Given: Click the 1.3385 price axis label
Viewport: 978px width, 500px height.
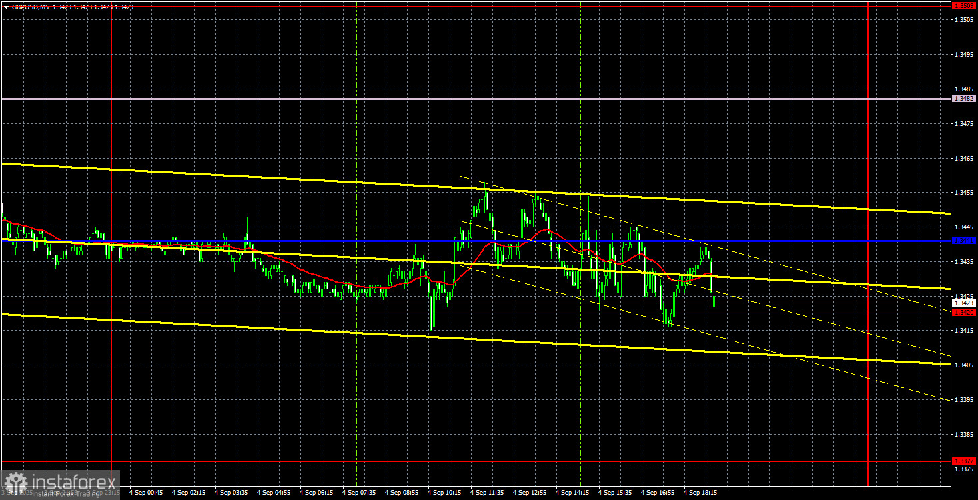Looking at the screenshot, I should click(964, 435).
